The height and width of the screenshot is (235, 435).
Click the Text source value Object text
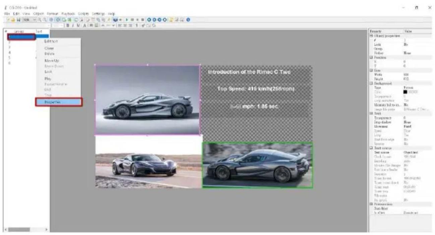[411, 152]
